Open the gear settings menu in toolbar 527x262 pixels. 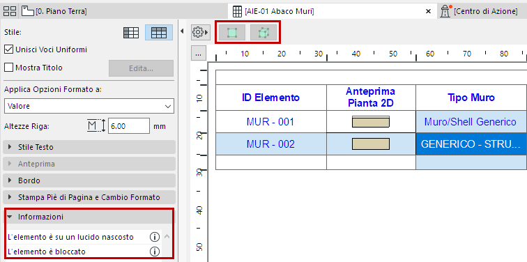pos(200,32)
